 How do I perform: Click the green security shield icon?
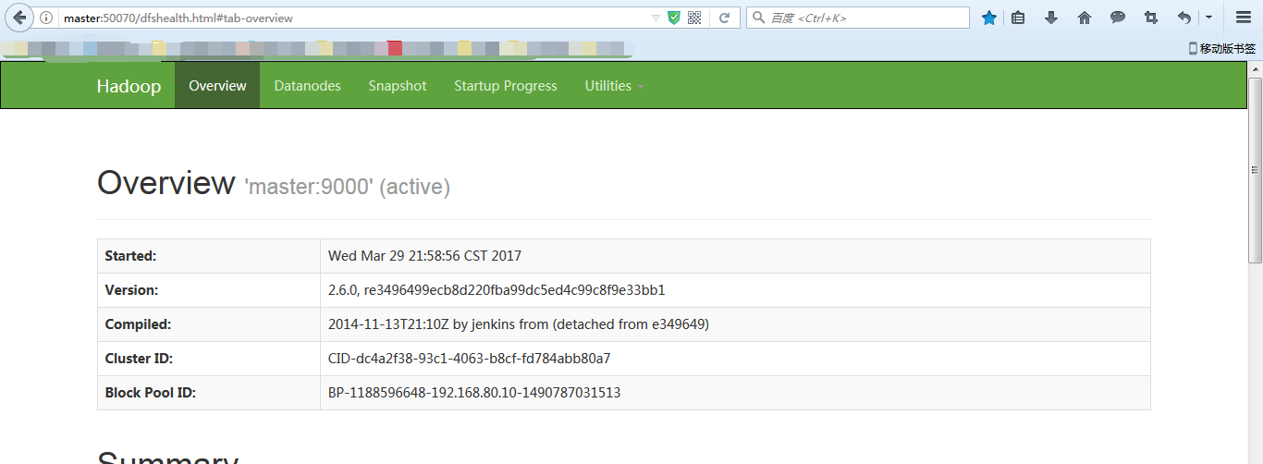point(674,18)
